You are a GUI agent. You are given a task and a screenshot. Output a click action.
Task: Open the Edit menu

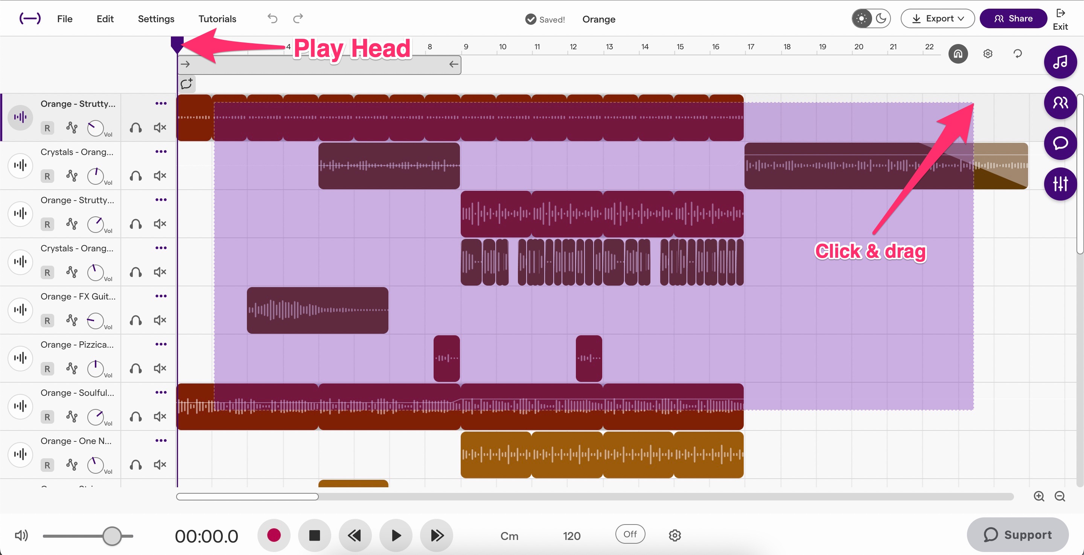pyautogui.click(x=105, y=19)
